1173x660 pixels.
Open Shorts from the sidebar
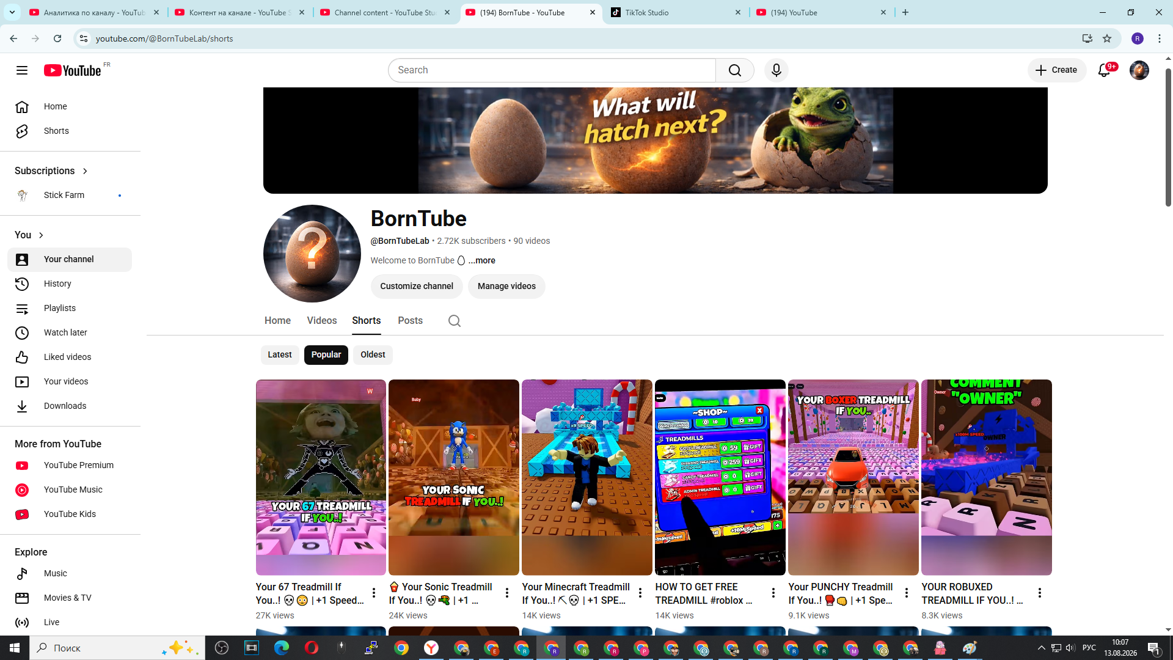click(x=70, y=131)
